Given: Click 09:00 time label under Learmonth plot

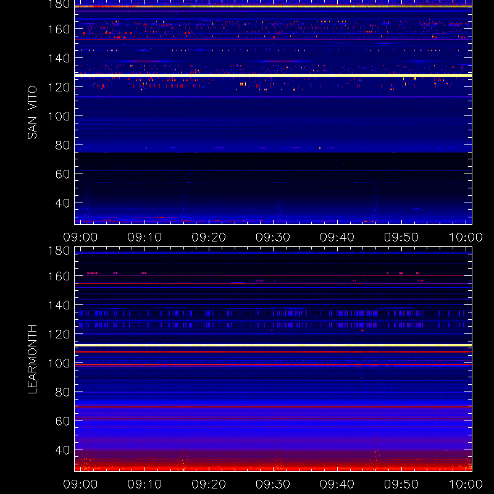Looking at the screenshot, I should point(80,484).
